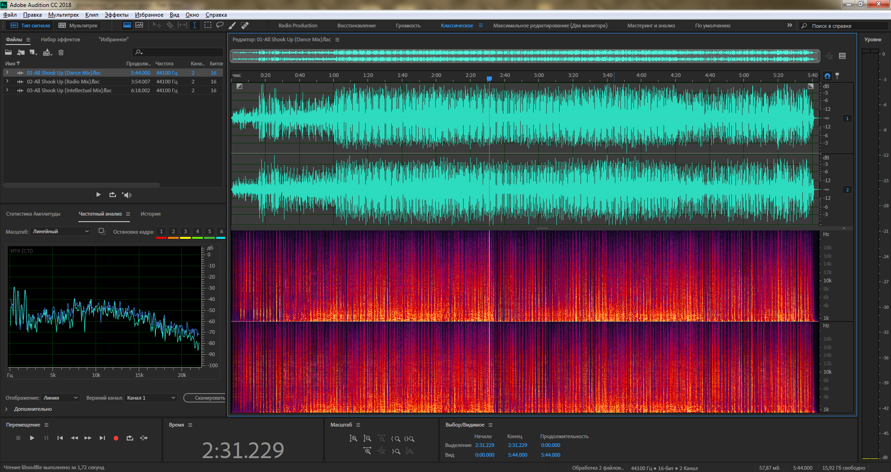Open the Масштаб Линейный dropdown

click(x=60, y=231)
